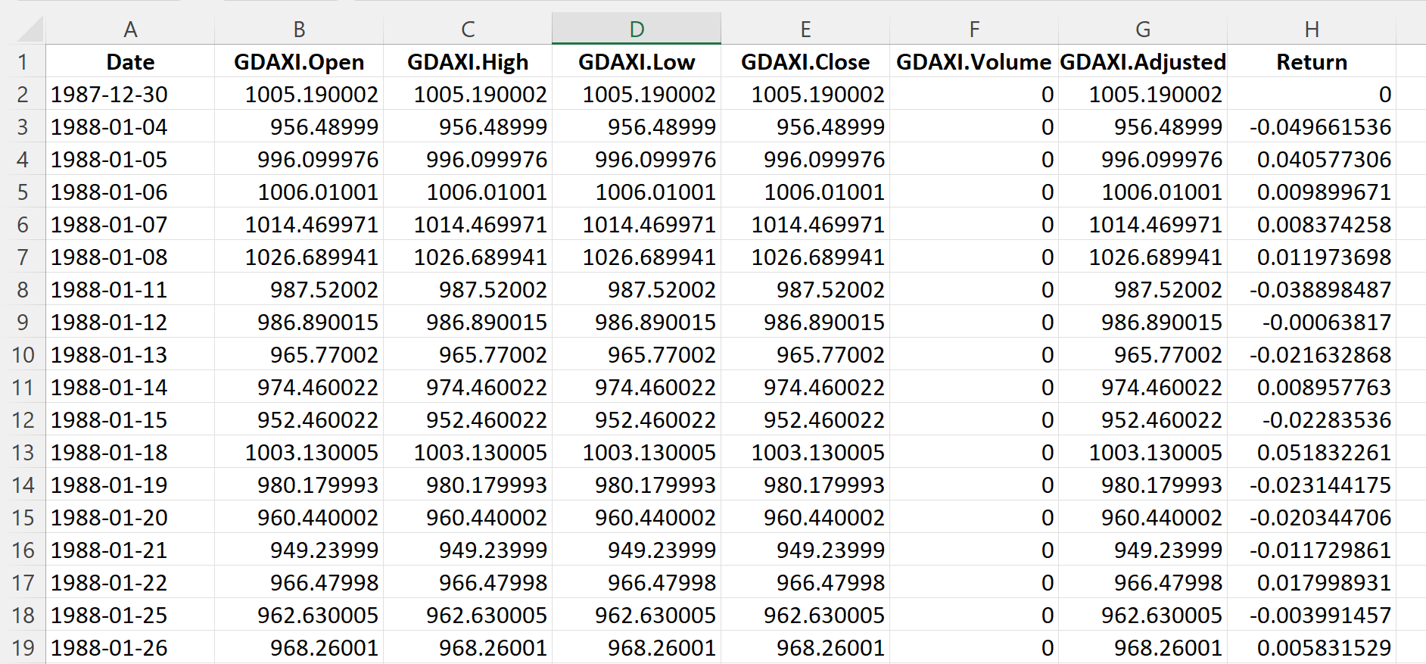Select row 8 header

tap(23, 289)
